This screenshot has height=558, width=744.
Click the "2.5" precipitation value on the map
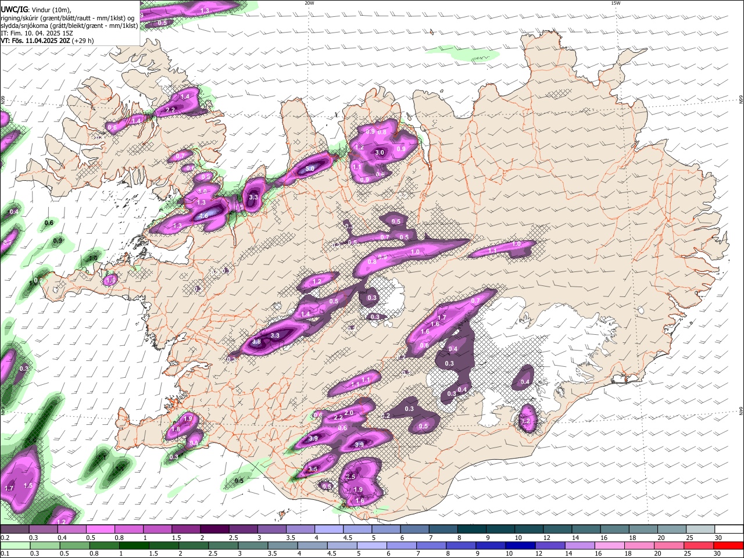pyautogui.click(x=350, y=477)
